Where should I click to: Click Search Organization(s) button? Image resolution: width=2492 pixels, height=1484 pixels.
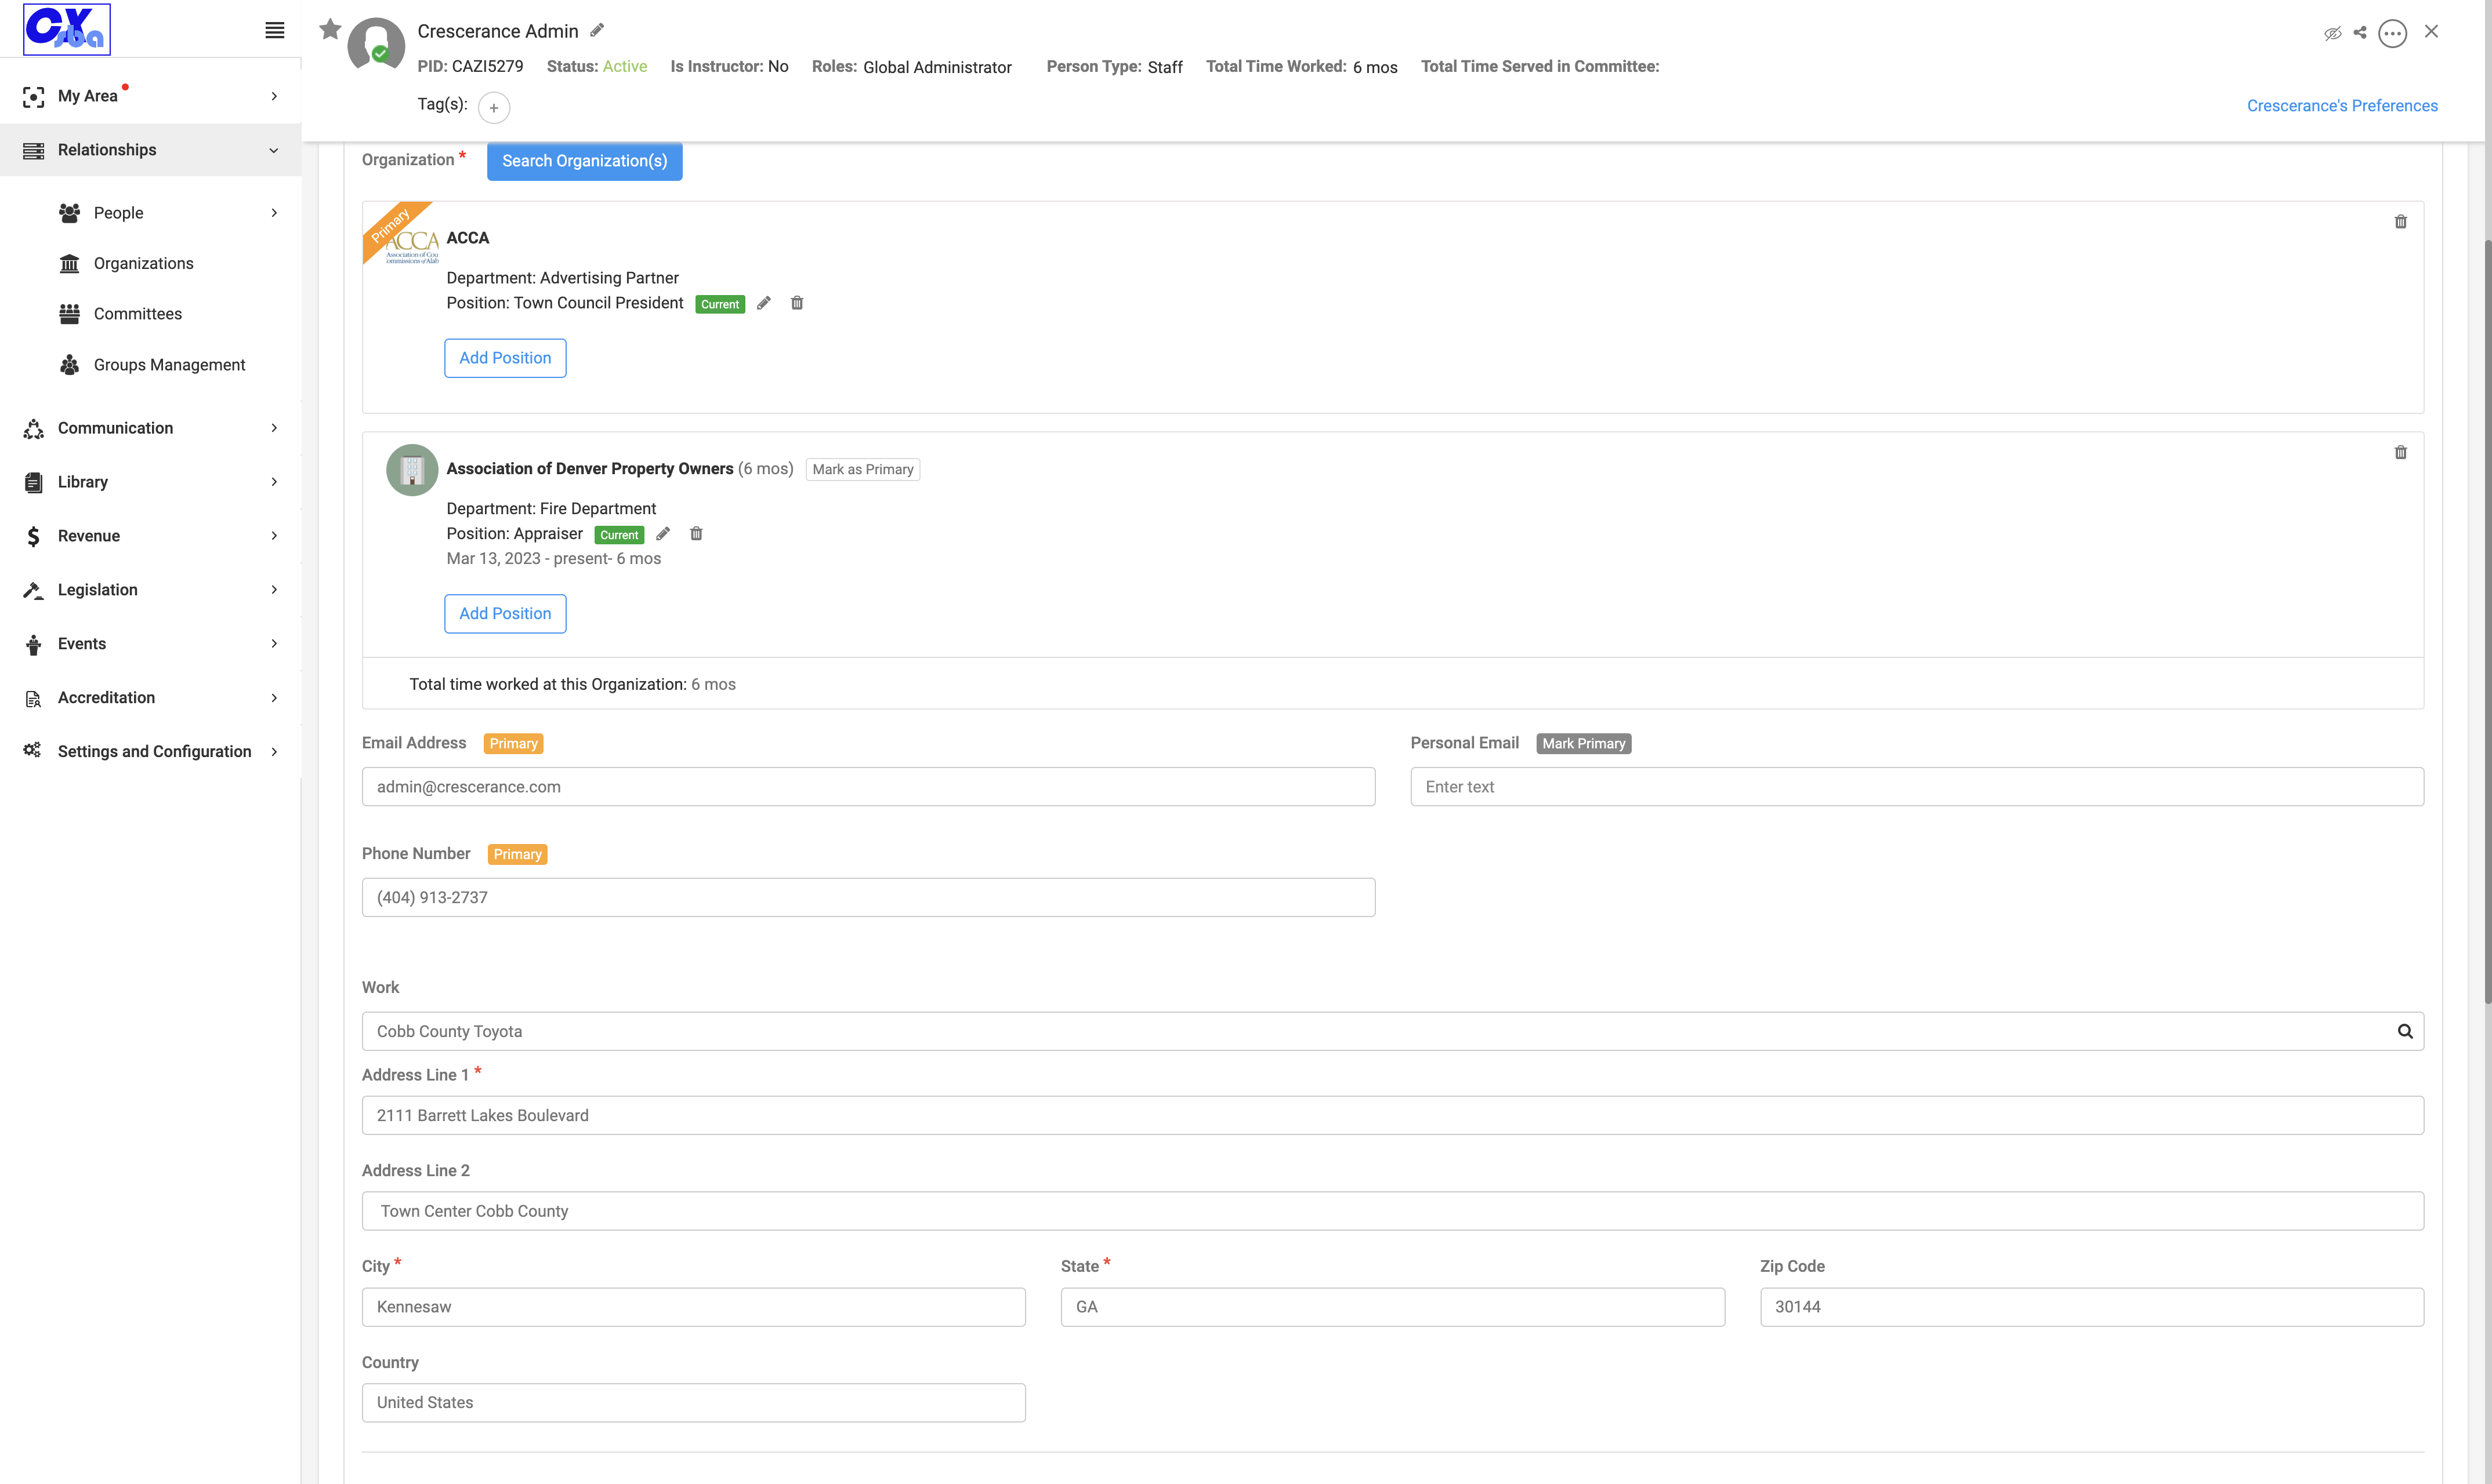click(x=584, y=161)
